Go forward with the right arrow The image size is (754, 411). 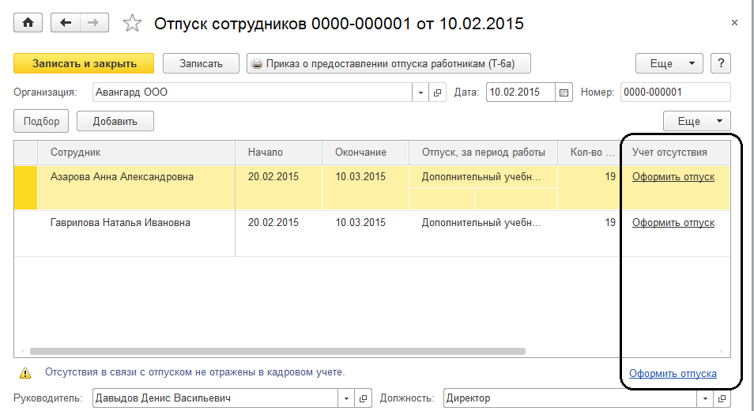94,23
